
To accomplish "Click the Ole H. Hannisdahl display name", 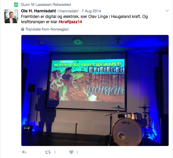I will 38,11.
